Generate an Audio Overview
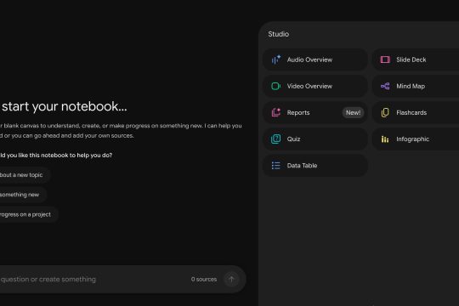 tap(315, 59)
